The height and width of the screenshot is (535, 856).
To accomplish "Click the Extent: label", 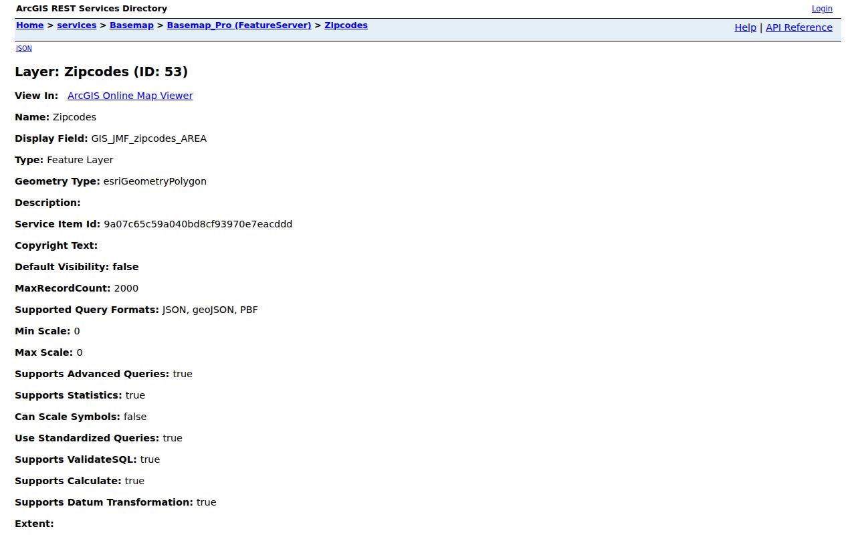I will [x=34, y=524].
